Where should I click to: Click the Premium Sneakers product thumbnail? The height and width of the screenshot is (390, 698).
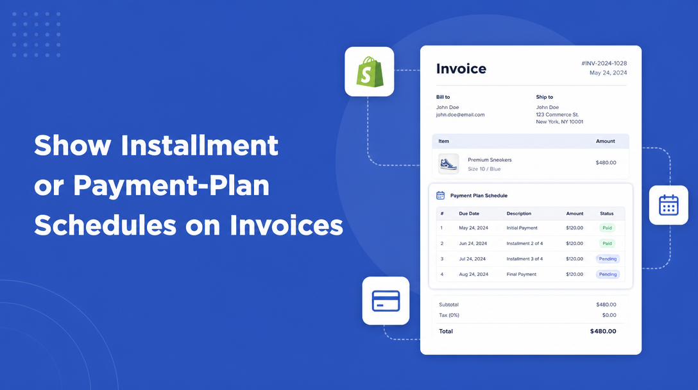point(448,164)
